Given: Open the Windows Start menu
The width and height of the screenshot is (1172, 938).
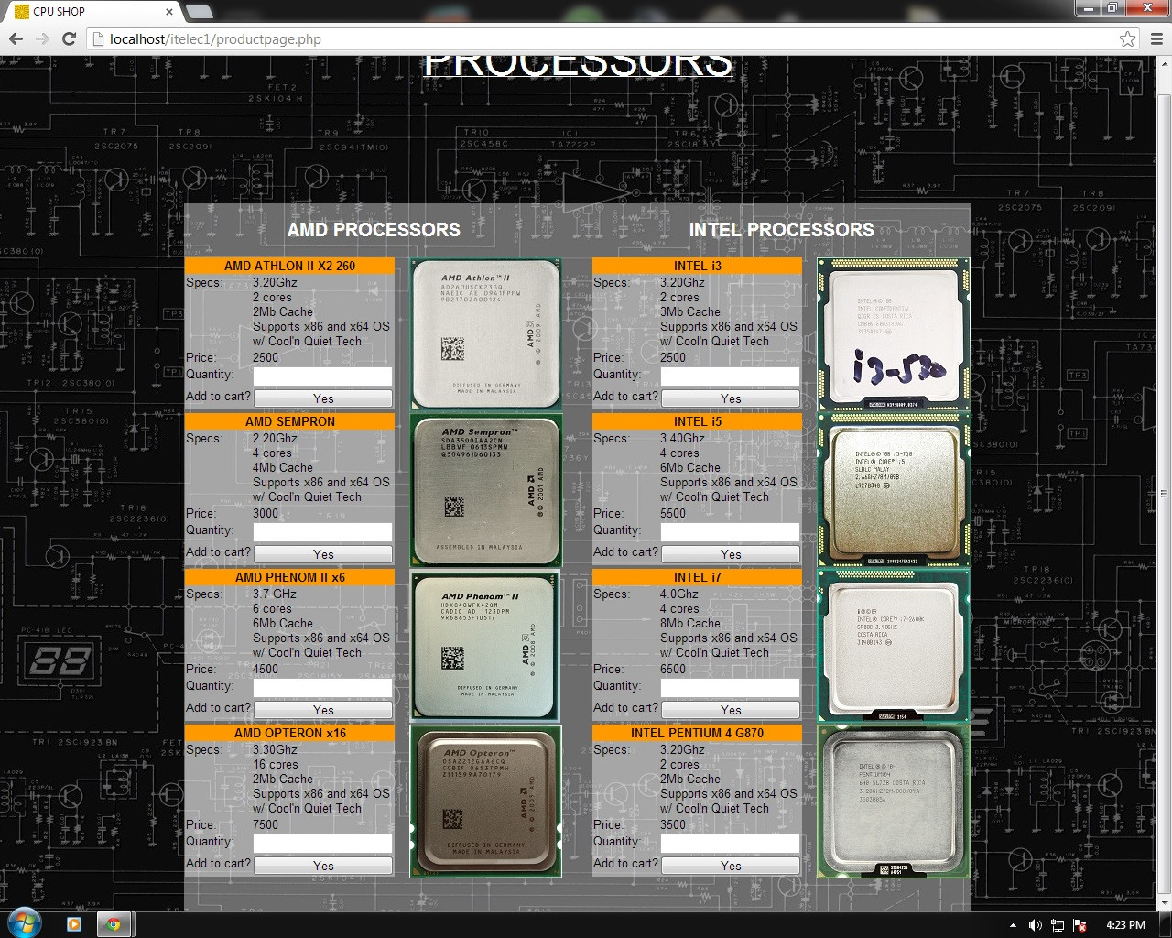Looking at the screenshot, I should click(24, 924).
